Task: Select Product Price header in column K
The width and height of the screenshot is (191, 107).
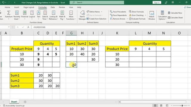Action: tap(117, 49)
